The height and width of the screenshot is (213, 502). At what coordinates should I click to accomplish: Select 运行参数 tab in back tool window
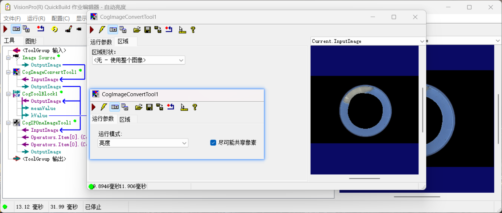(101, 42)
